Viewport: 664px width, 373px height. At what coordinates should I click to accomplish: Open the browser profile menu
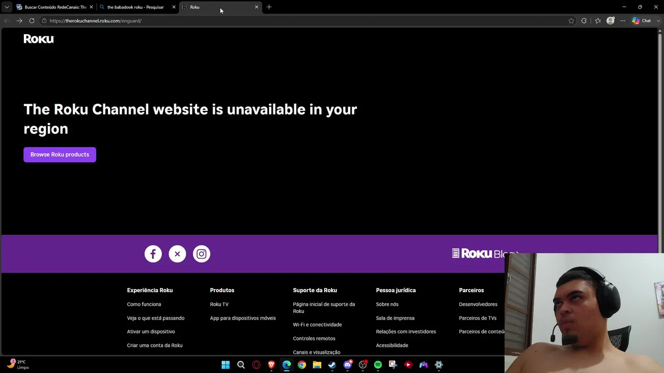pyautogui.click(x=611, y=21)
